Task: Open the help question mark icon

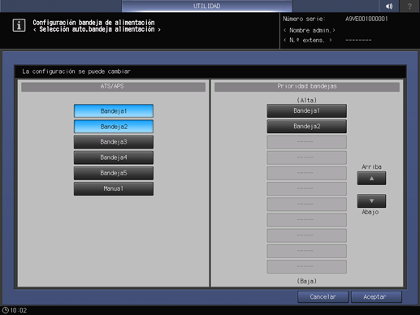Action: [409, 6]
